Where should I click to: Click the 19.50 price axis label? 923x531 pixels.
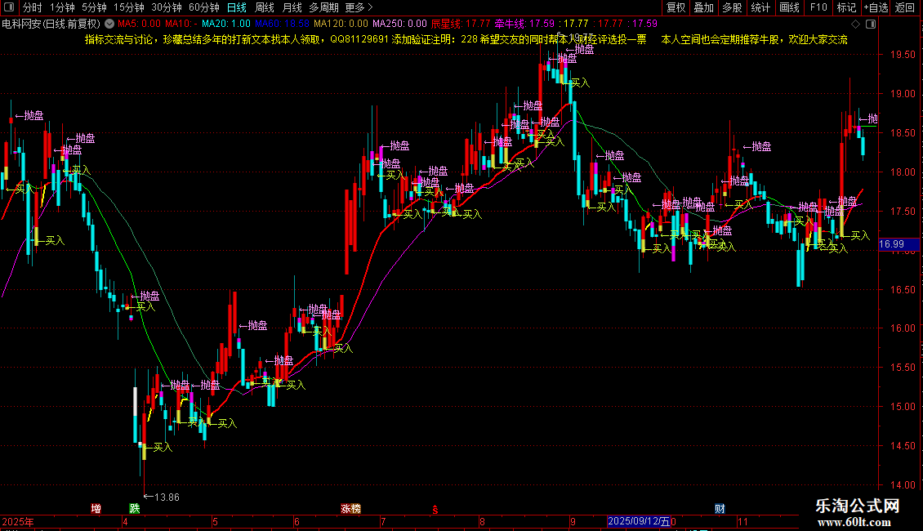[x=903, y=55]
